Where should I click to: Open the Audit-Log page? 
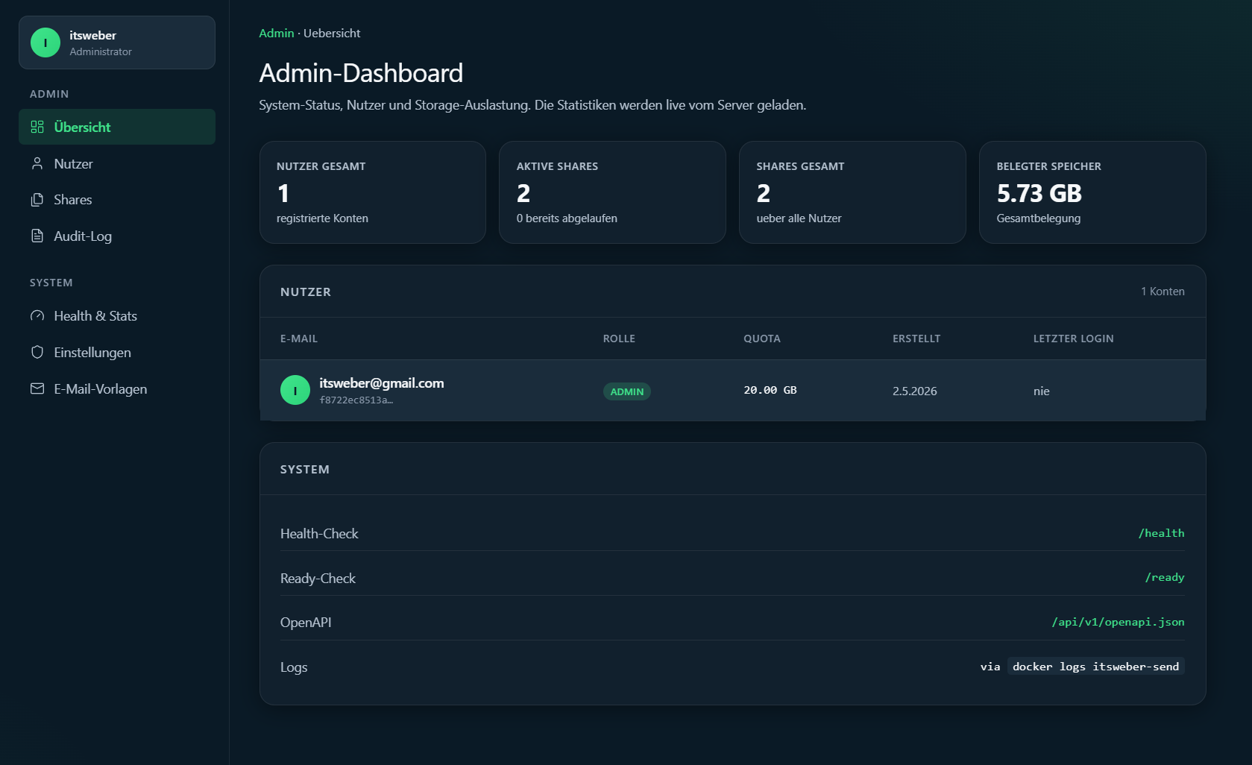(117, 236)
